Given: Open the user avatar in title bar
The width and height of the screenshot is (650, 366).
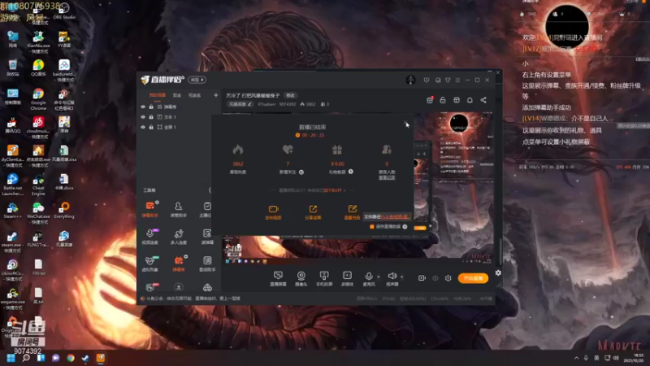Looking at the screenshot, I should pos(410,80).
